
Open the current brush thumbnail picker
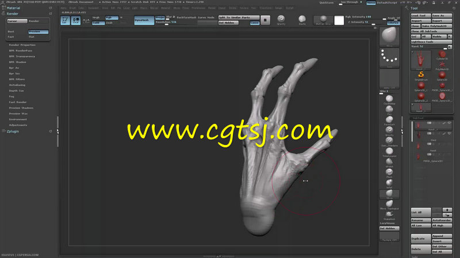[389, 37]
